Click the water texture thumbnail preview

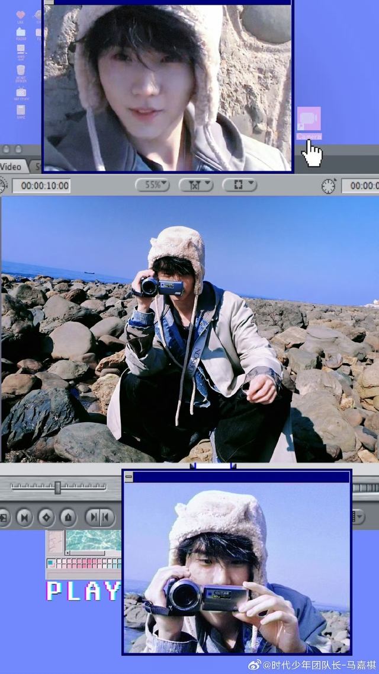point(93,541)
